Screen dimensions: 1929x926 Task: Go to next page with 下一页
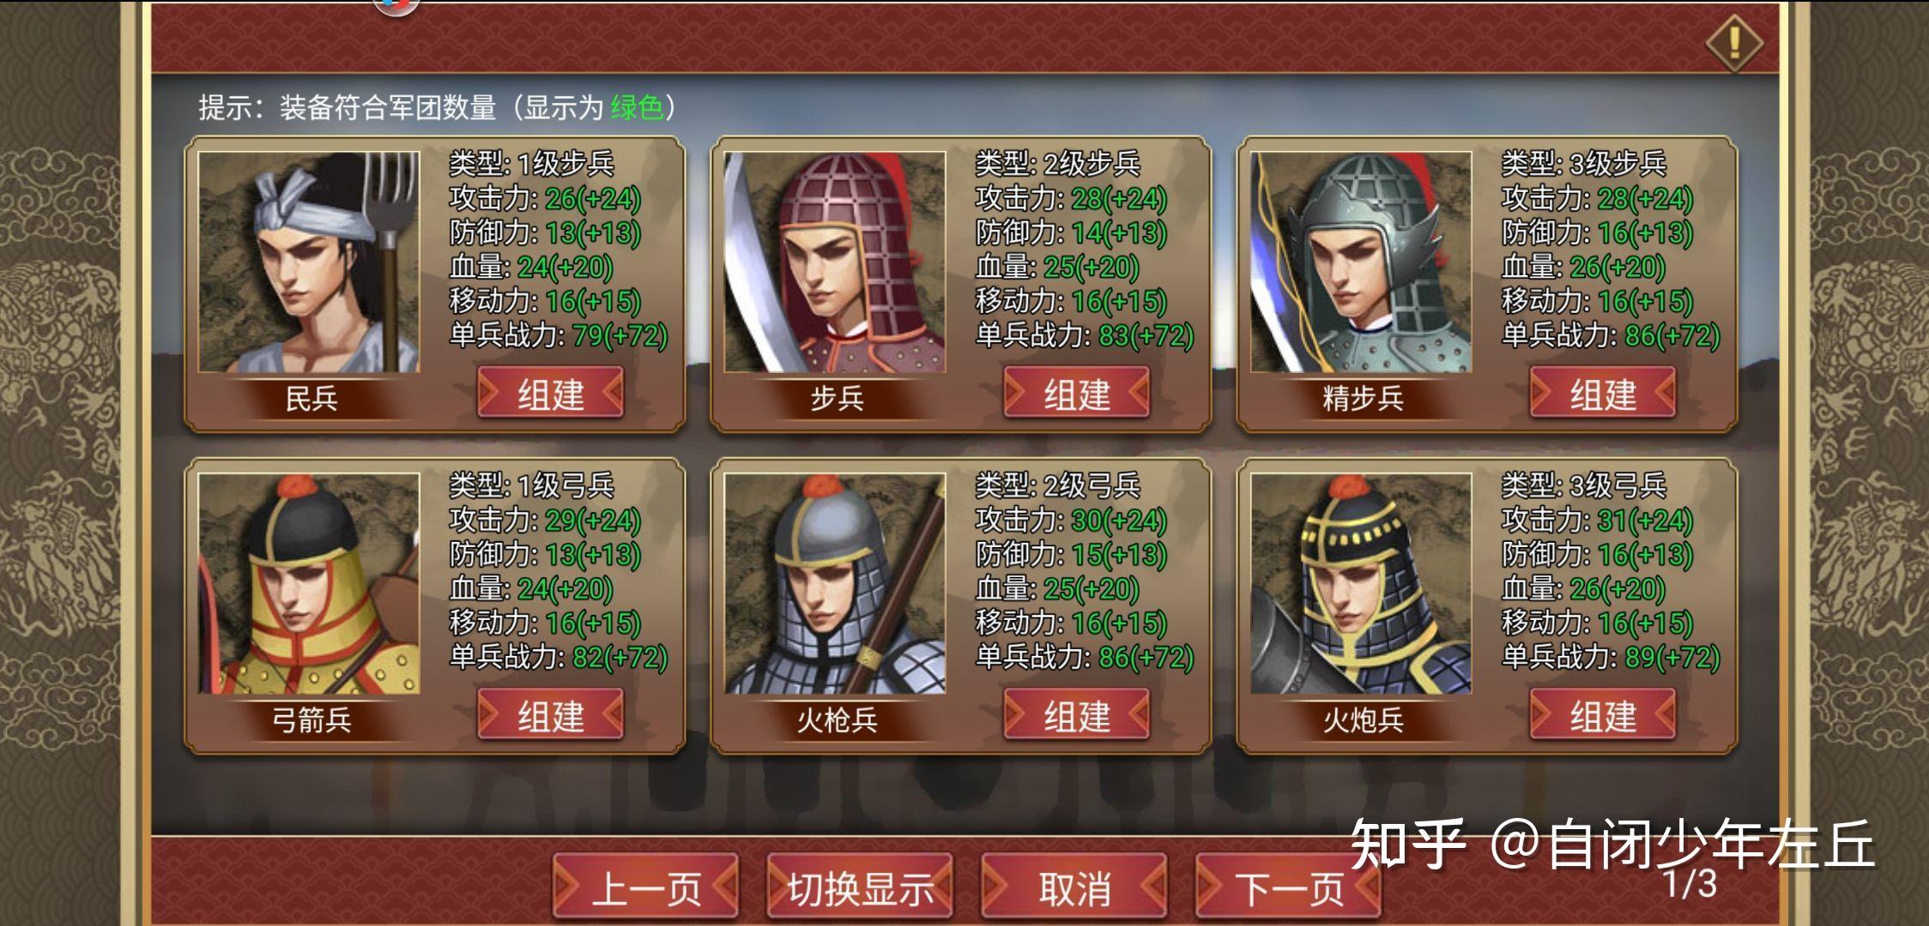point(1289,887)
